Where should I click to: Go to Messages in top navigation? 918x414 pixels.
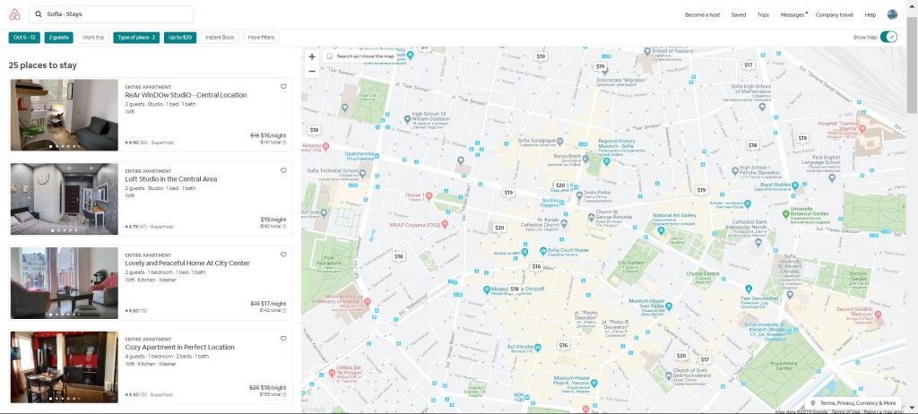(792, 15)
